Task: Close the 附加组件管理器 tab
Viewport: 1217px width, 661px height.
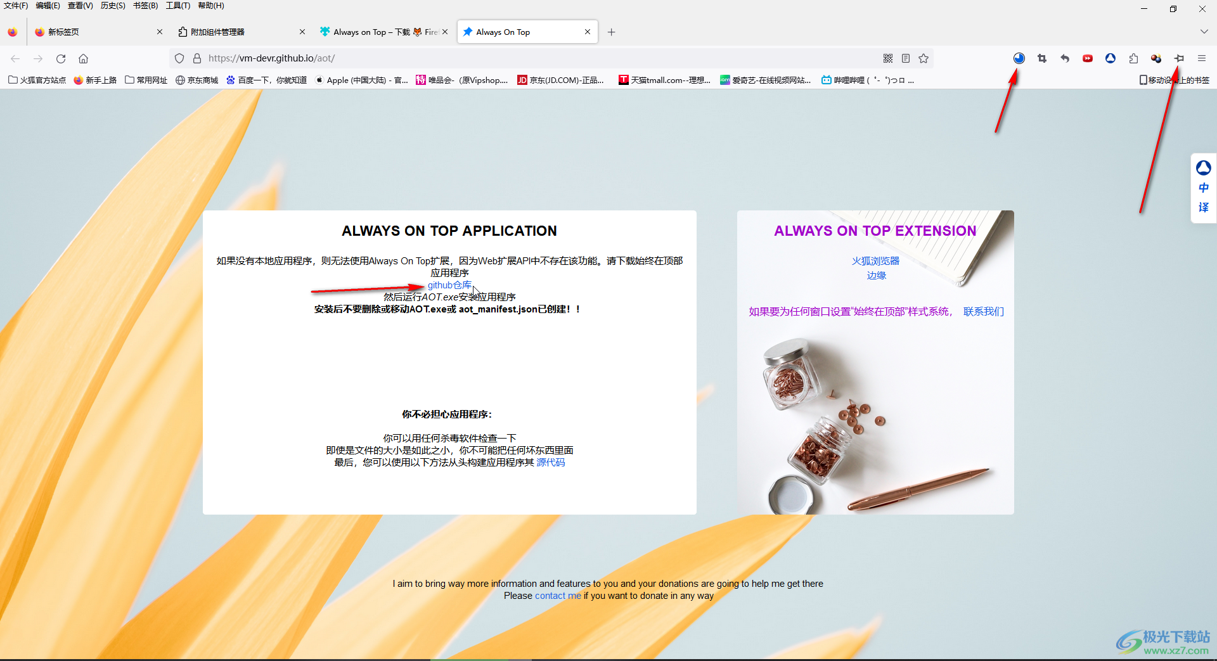Action: 302,32
